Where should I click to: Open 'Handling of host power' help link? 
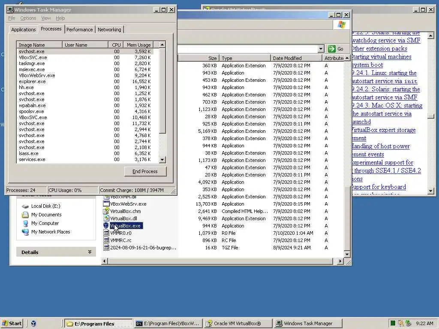point(381,146)
